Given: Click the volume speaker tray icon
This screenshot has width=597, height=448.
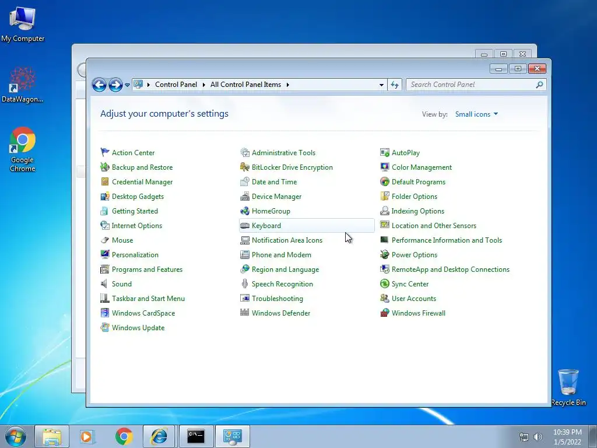Looking at the screenshot, I should coord(538,437).
